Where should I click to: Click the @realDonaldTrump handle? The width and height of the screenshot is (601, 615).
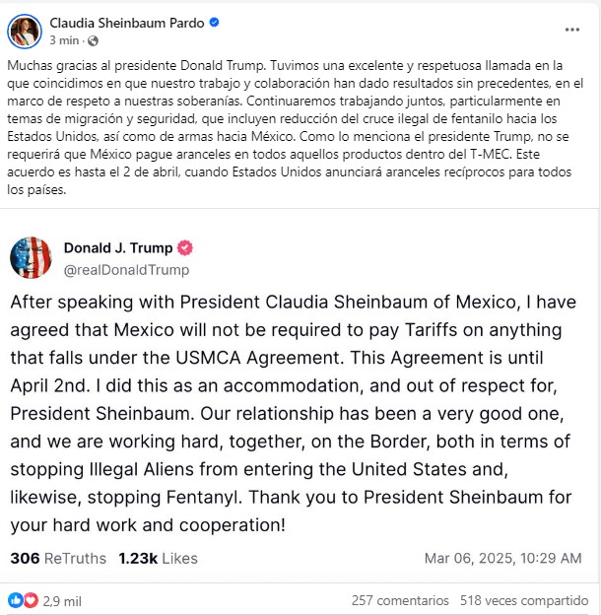tap(126, 269)
